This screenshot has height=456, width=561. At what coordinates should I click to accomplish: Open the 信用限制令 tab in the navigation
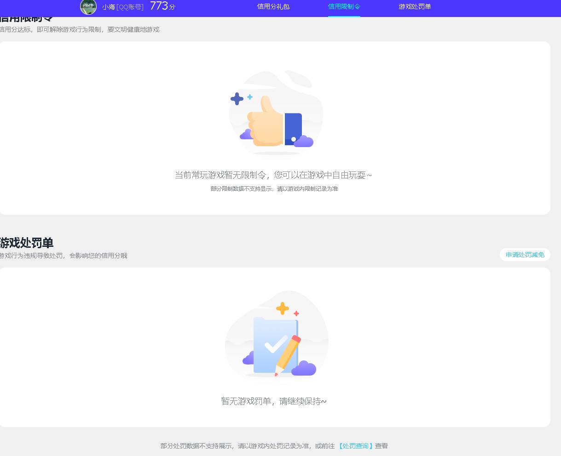click(343, 7)
